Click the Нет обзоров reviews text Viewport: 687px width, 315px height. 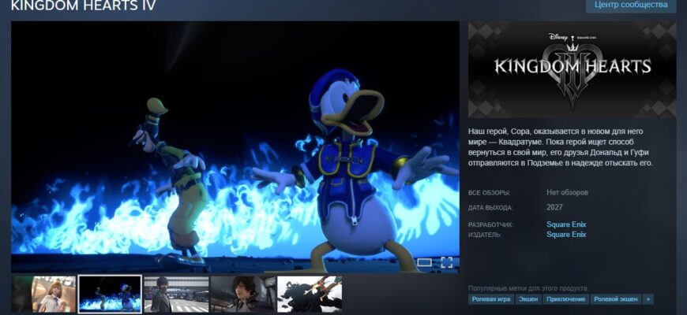(x=567, y=192)
